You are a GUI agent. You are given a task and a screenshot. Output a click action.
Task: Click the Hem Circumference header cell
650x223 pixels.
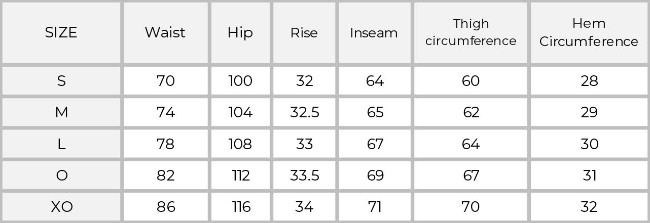[589, 33]
